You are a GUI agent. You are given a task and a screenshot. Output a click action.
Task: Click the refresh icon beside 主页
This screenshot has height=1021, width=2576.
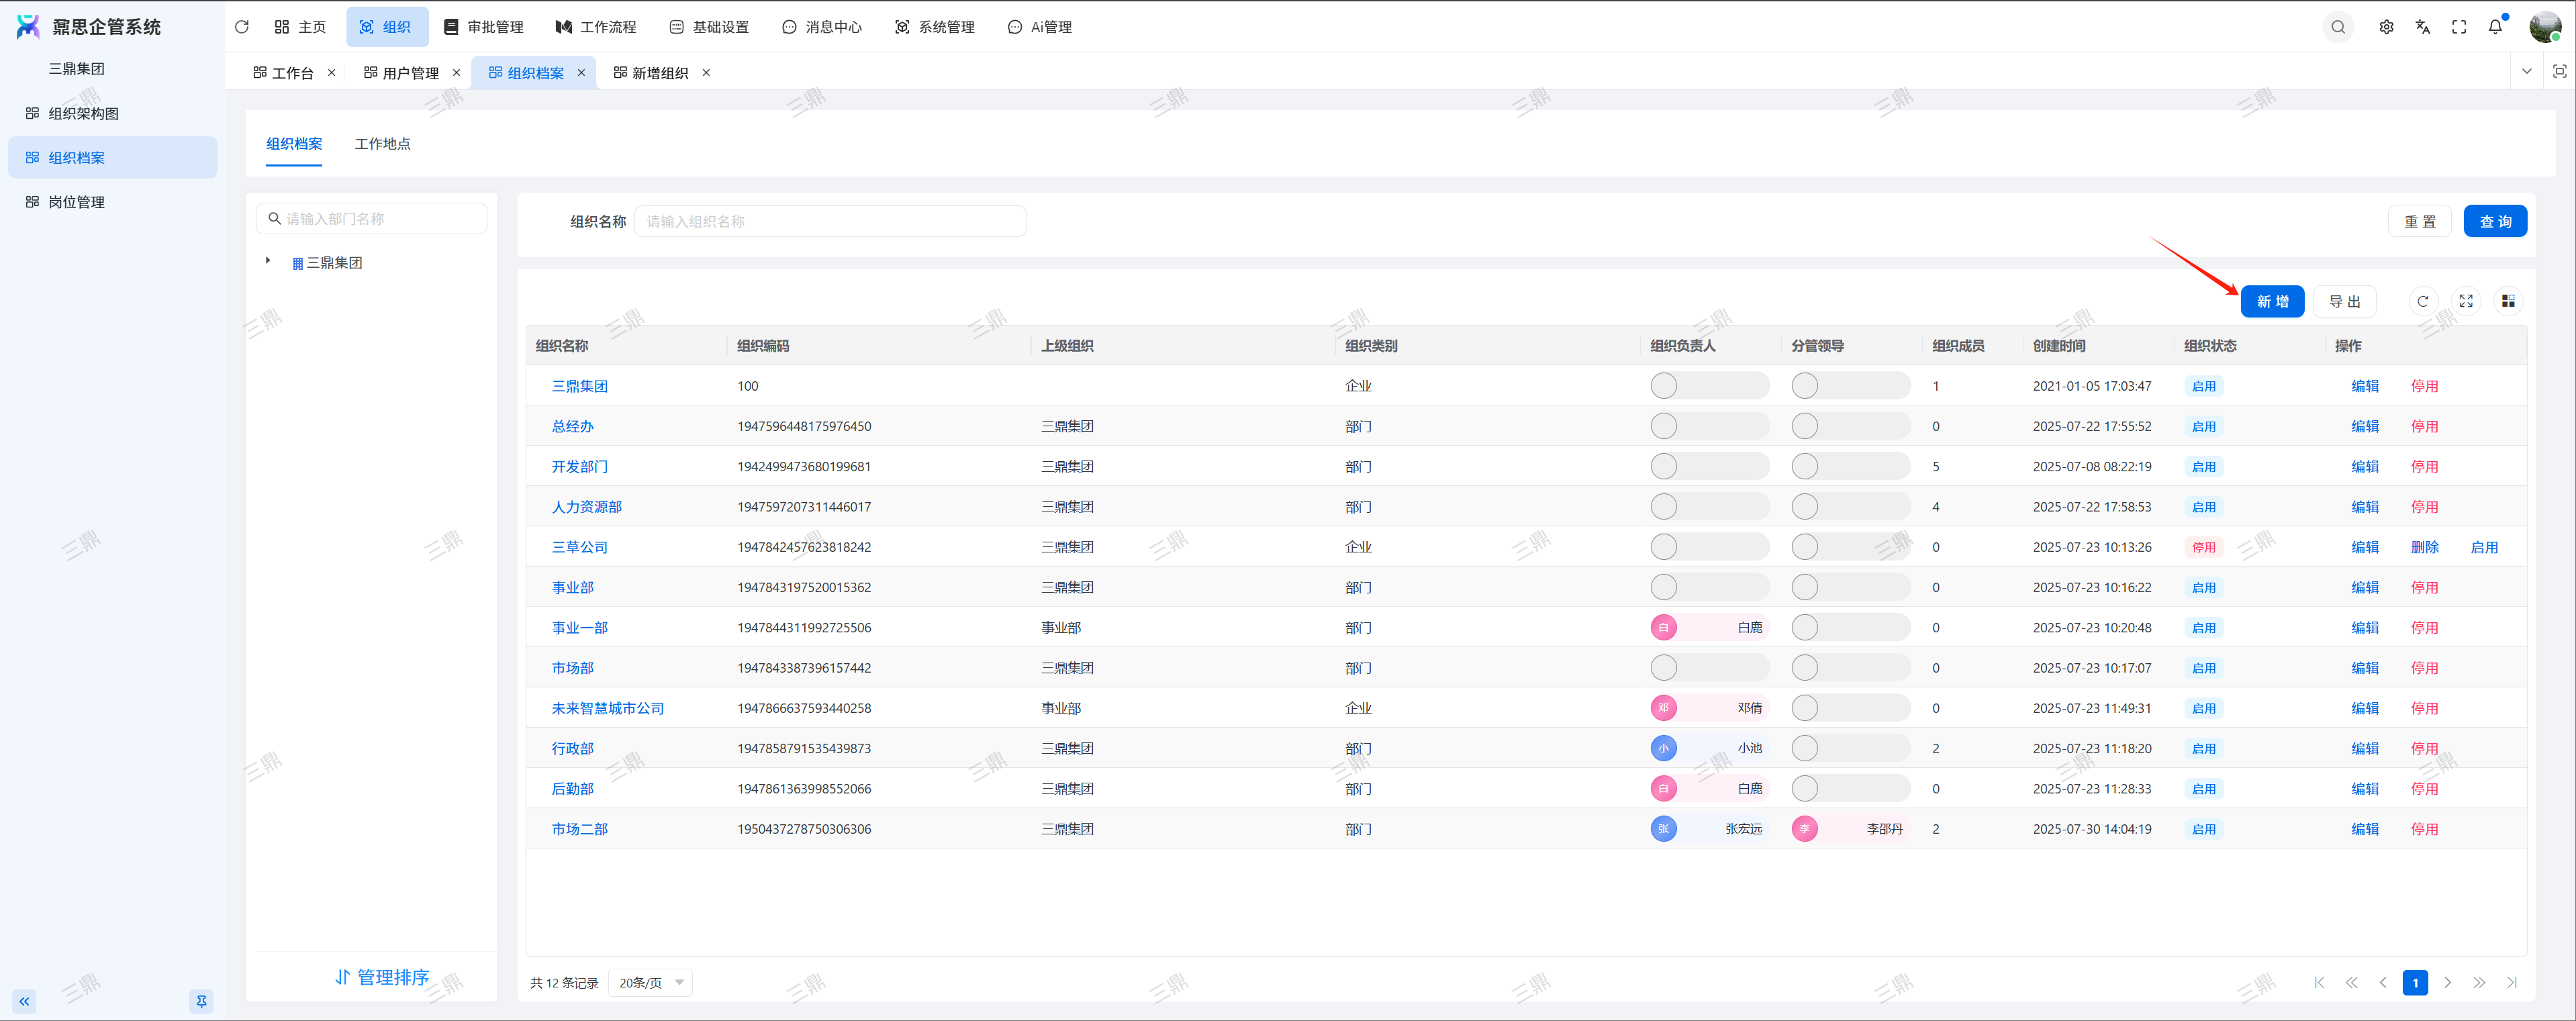[x=241, y=27]
